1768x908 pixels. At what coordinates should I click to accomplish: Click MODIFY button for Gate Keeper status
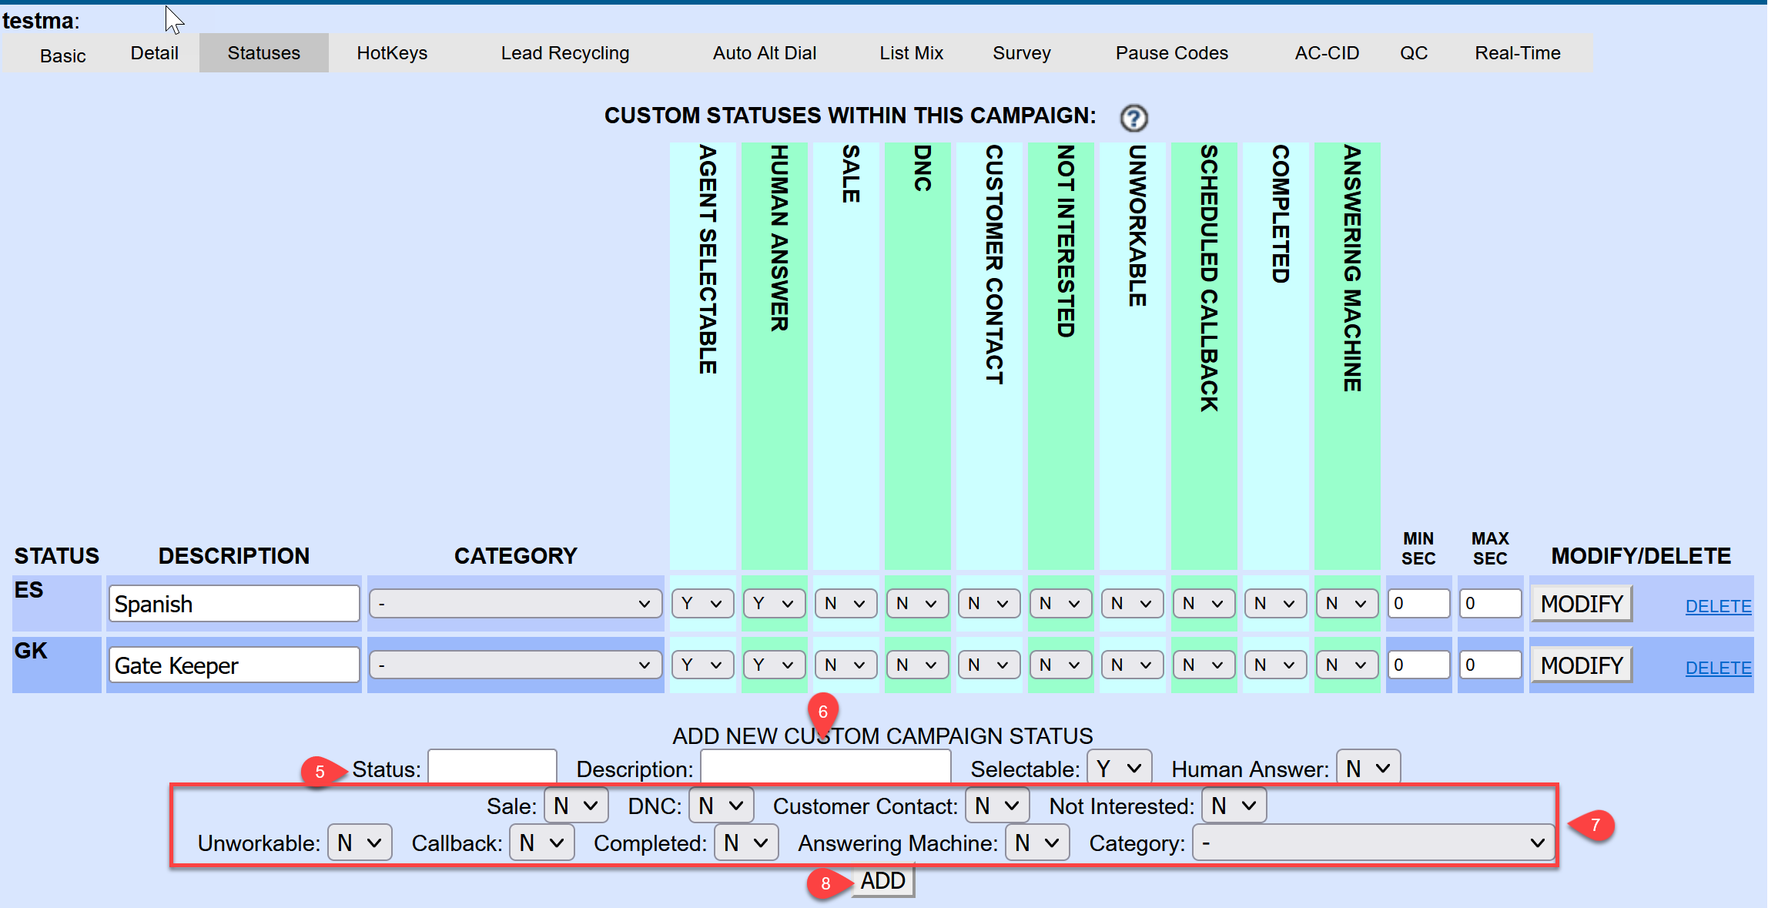point(1581,665)
